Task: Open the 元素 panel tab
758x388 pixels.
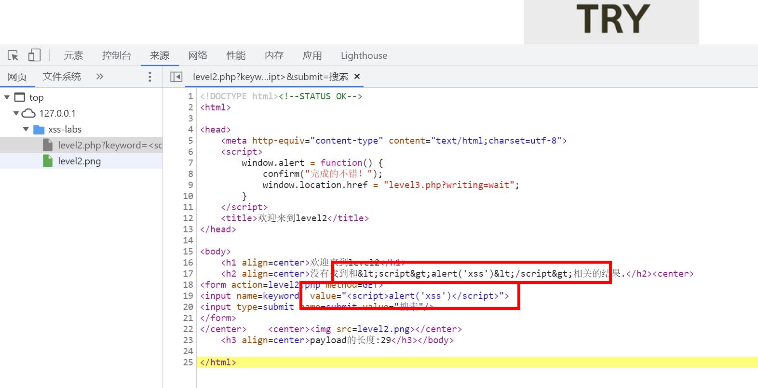Action: [73, 55]
